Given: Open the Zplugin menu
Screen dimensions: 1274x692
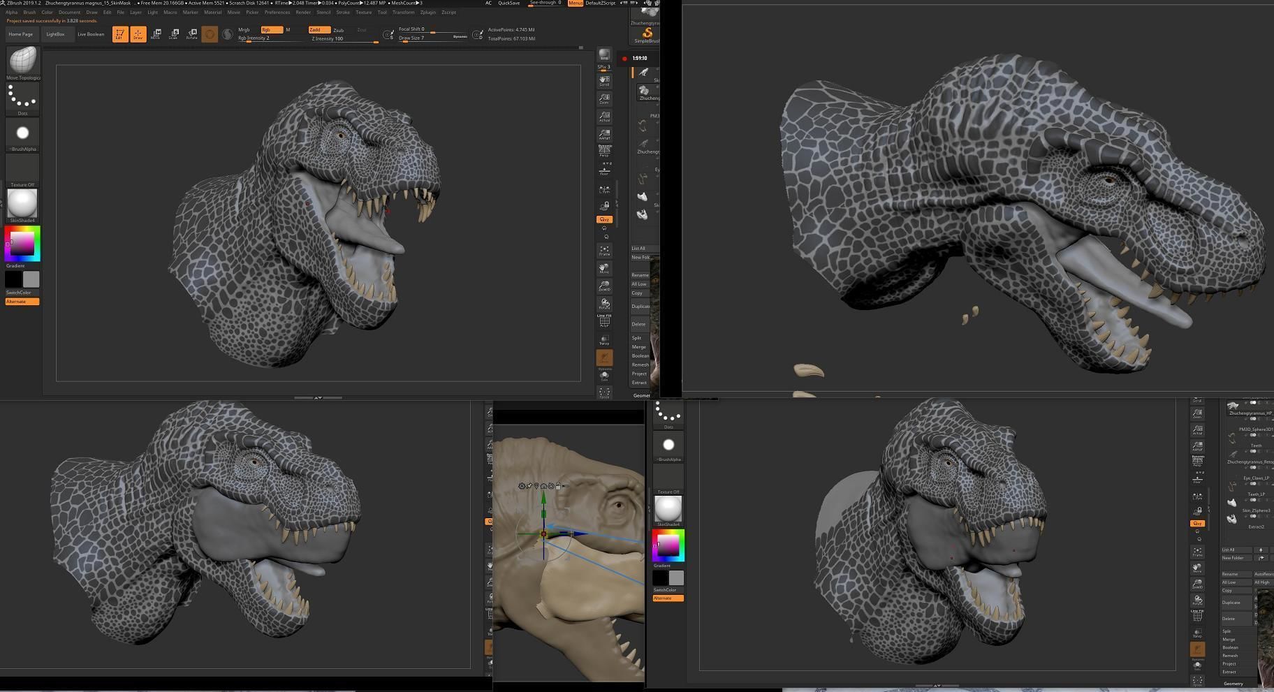Looking at the screenshot, I should coord(428,12).
